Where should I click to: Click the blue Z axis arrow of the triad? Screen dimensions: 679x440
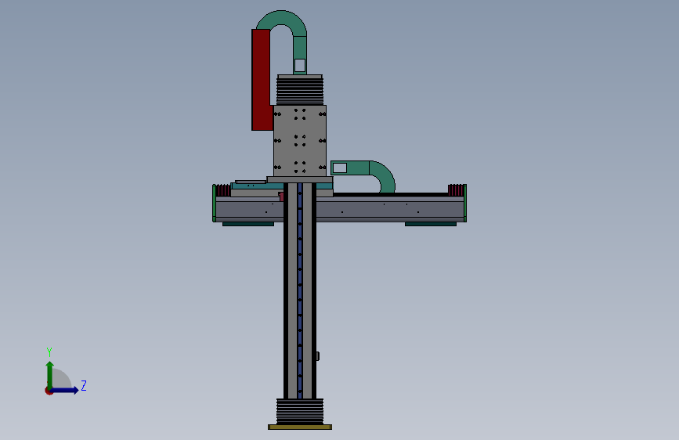(65, 390)
